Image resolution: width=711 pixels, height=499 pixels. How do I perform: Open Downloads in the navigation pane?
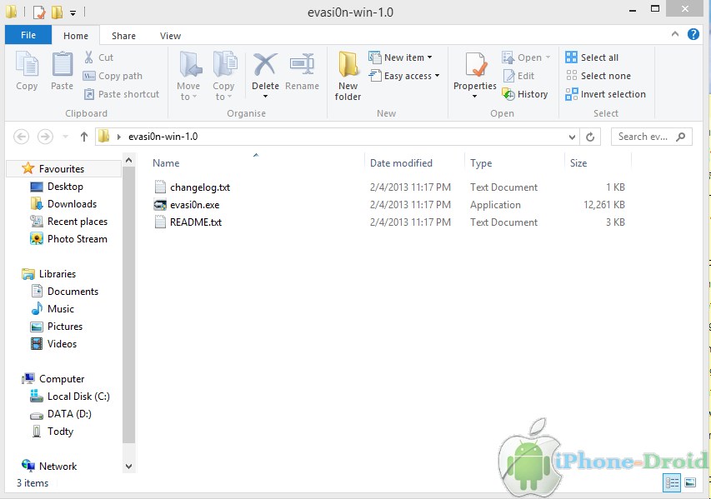click(72, 204)
